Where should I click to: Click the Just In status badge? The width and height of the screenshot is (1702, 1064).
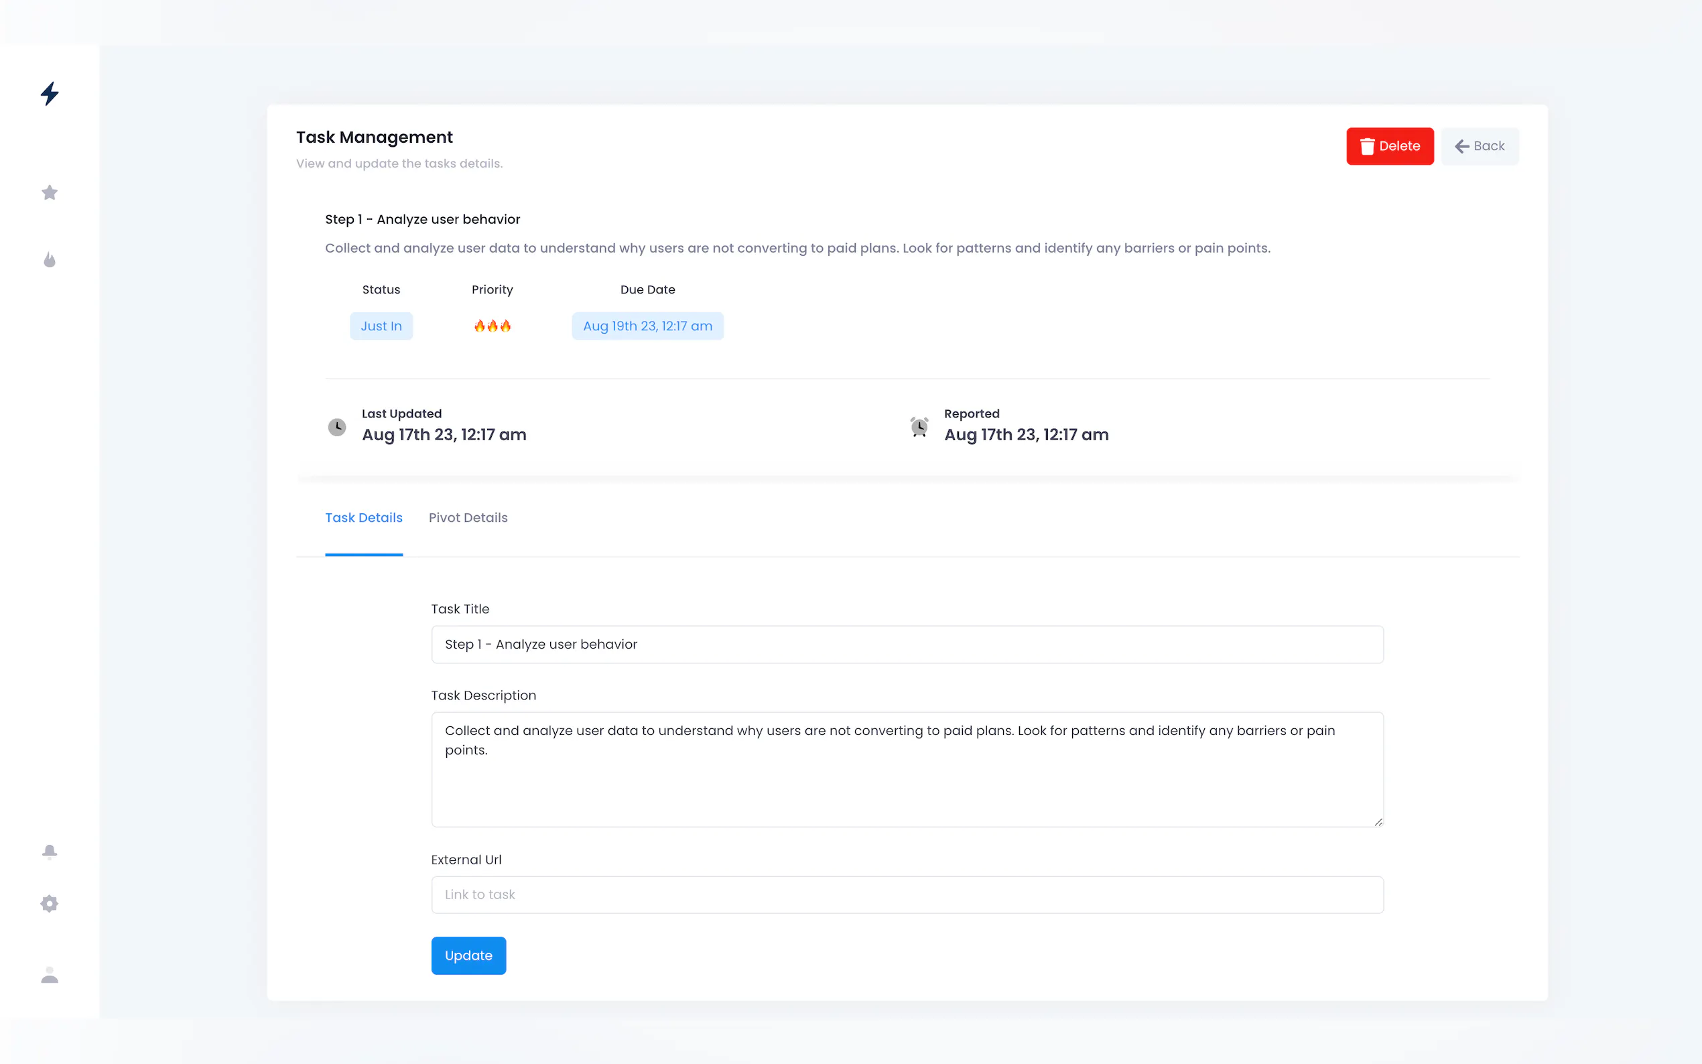pos(381,326)
